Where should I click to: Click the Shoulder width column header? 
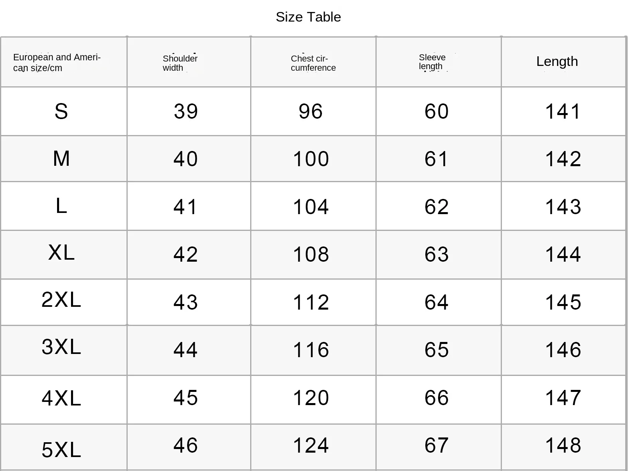[180, 63]
